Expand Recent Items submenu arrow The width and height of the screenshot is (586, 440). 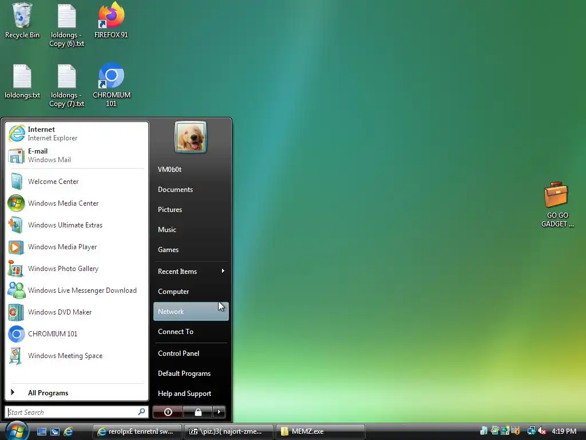pos(223,271)
